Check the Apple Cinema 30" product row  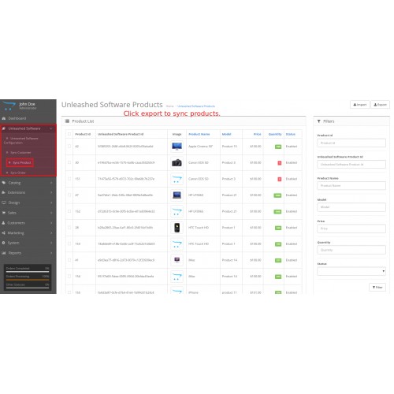69,147
